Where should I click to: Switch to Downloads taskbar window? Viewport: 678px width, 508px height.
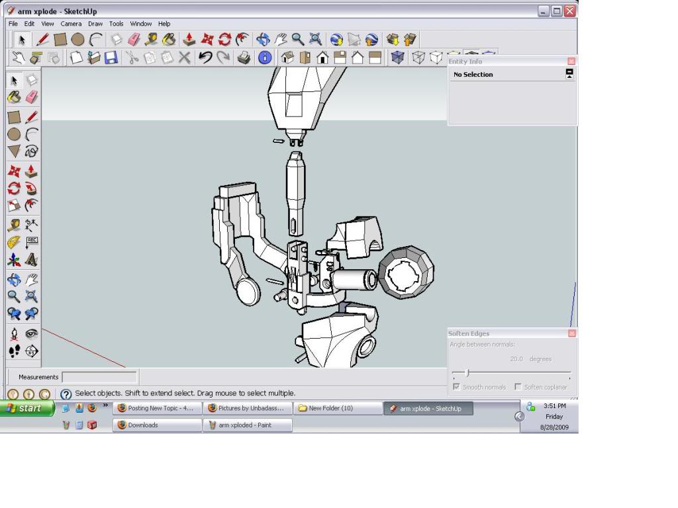158,425
